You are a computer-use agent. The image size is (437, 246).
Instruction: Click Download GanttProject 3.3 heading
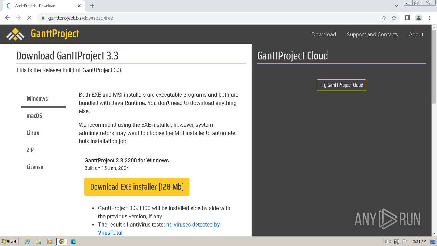(67, 56)
